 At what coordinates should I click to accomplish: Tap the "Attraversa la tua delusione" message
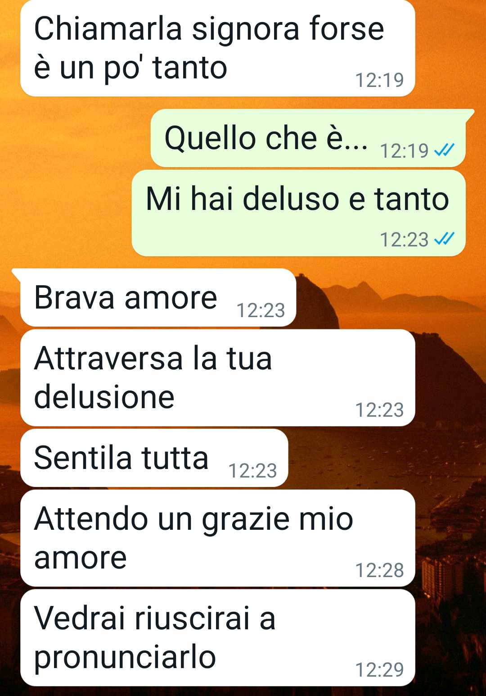218,378
